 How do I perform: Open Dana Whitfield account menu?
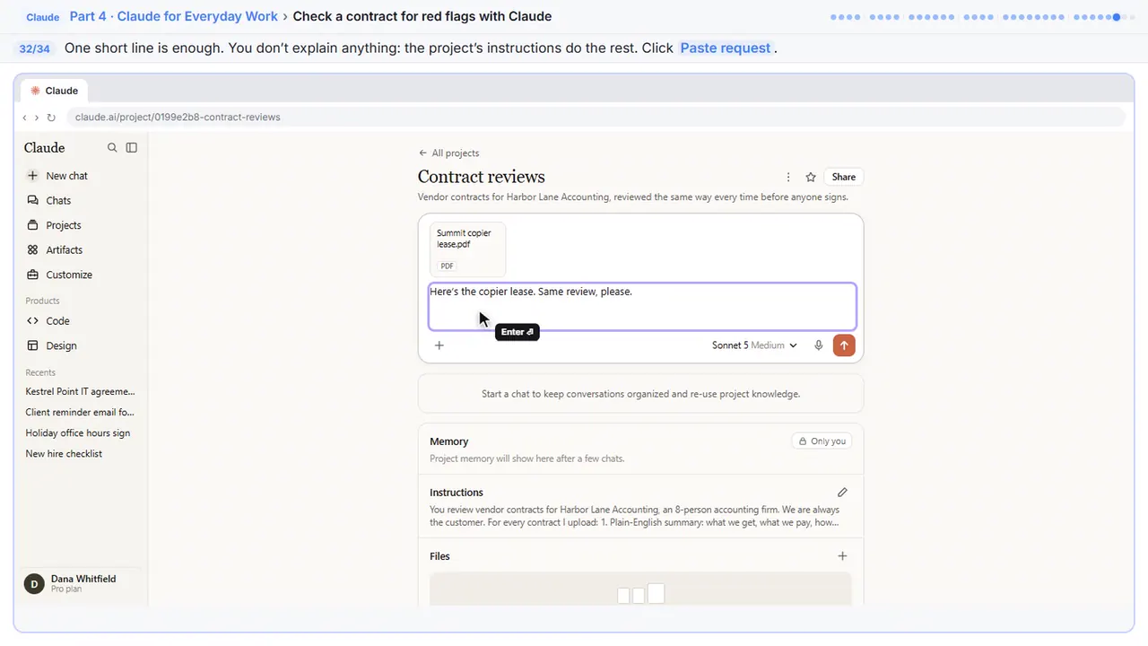tap(81, 583)
